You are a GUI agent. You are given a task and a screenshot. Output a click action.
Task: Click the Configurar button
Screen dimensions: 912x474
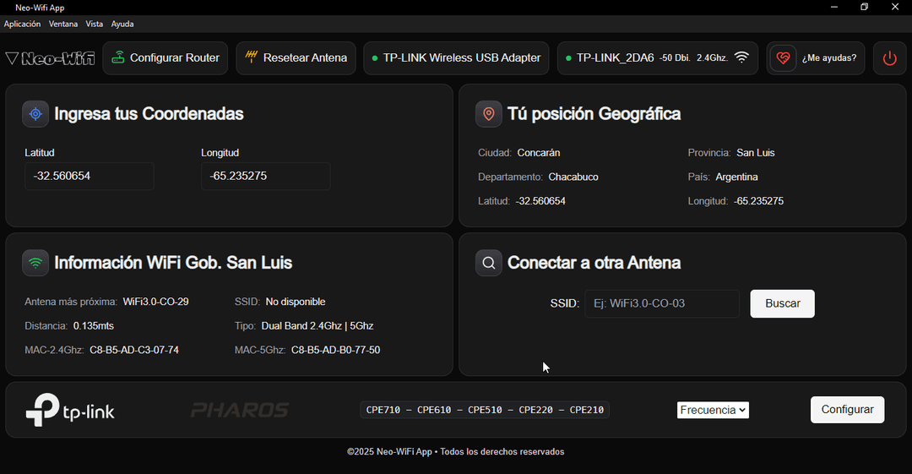click(x=848, y=409)
